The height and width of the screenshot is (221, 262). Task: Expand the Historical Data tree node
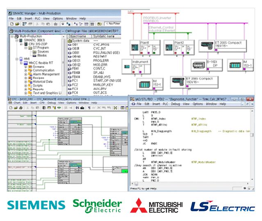click(26, 82)
